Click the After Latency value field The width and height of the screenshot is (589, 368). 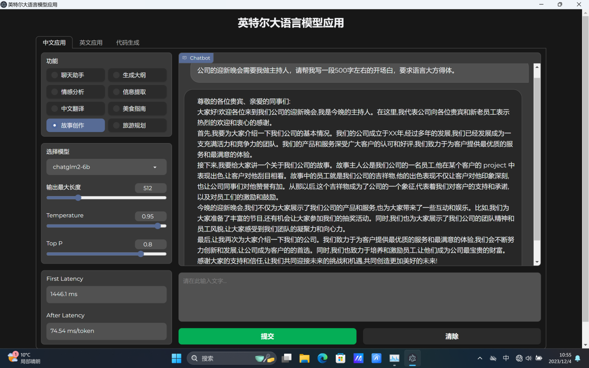pos(106,331)
